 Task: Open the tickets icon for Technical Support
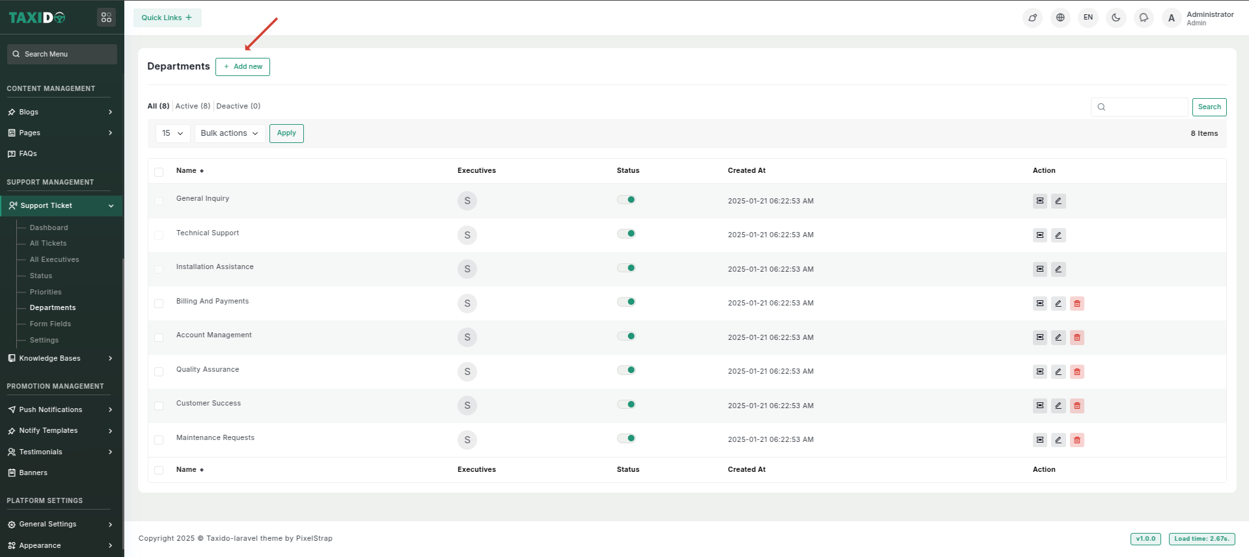[x=1039, y=235]
